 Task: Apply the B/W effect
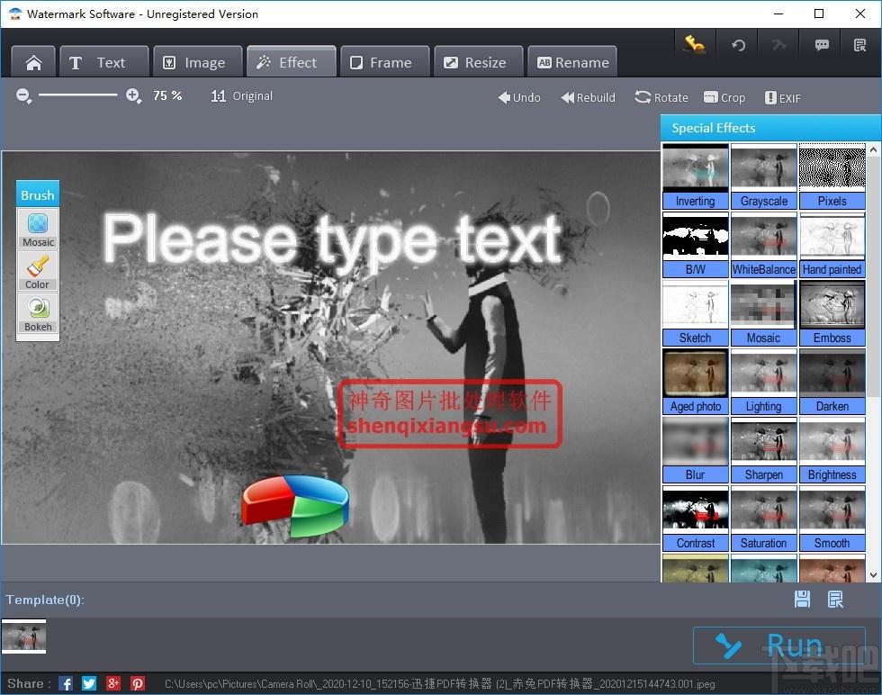695,245
